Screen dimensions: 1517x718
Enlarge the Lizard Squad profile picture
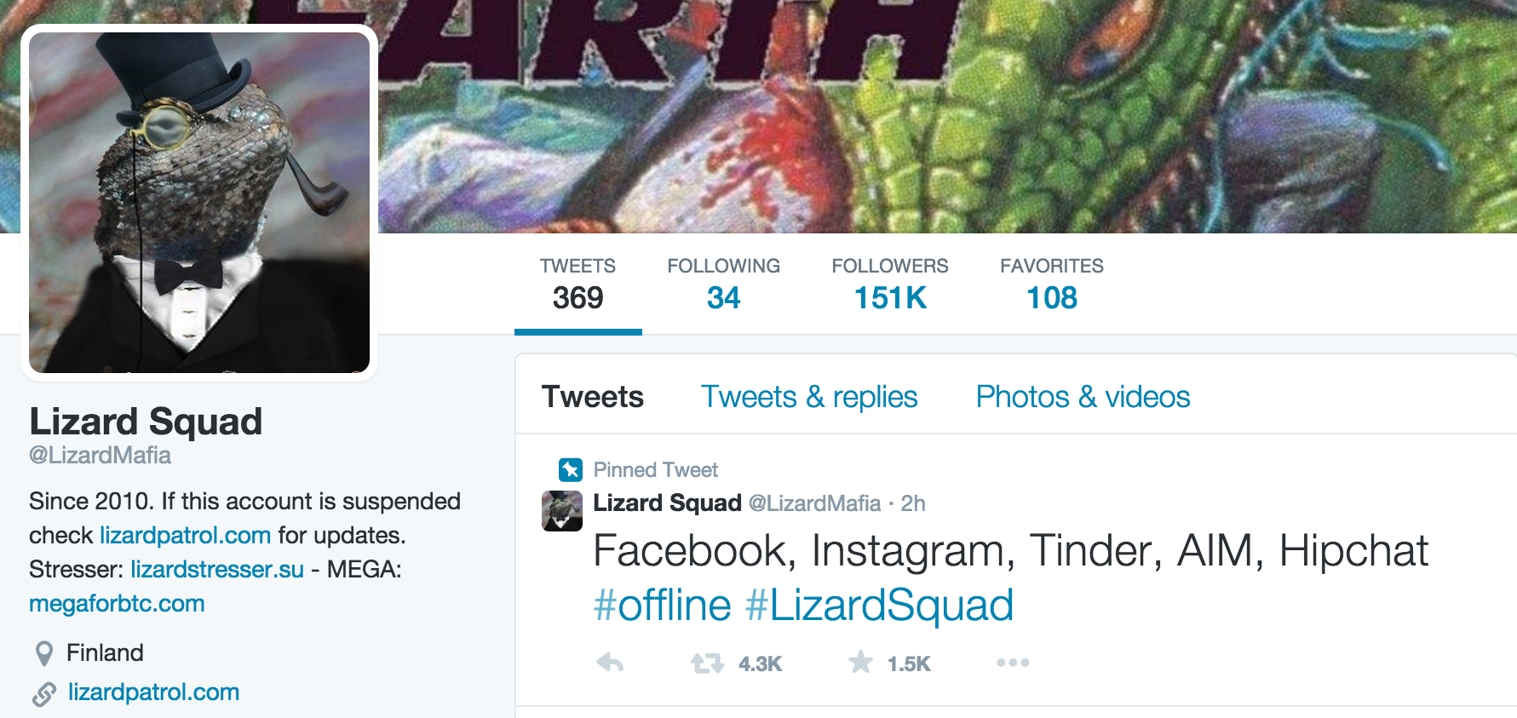[199, 203]
